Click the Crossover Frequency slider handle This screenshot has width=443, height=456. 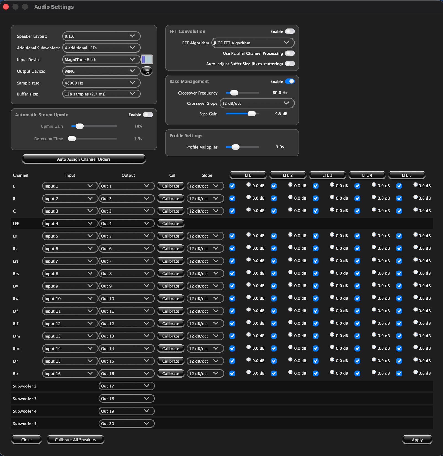pyautogui.click(x=234, y=93)
